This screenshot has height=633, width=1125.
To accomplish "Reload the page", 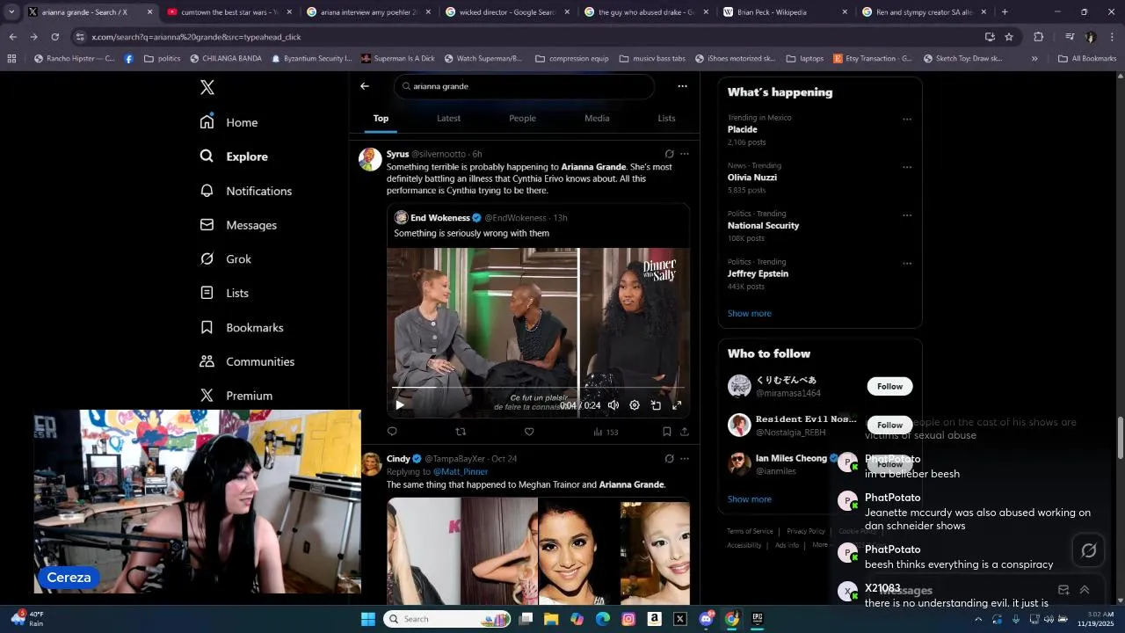I will click(x=54, y=37).
